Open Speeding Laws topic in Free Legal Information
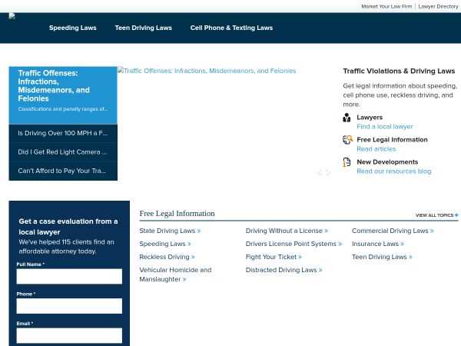The width and height of the screenshot is (461, 346). (x=165, y=244)
